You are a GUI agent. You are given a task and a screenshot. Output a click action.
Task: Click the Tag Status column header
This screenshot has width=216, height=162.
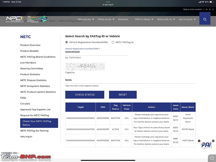pos(116,107)
